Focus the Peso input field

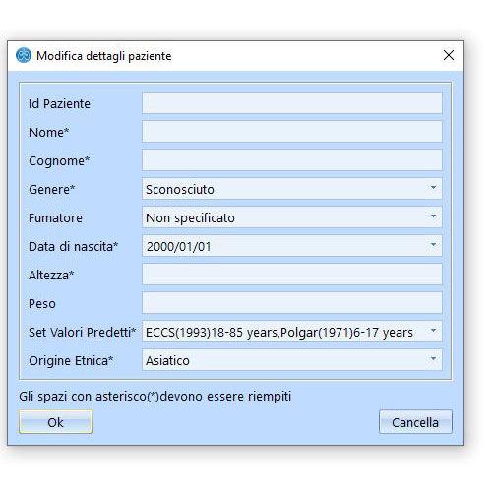292,303
